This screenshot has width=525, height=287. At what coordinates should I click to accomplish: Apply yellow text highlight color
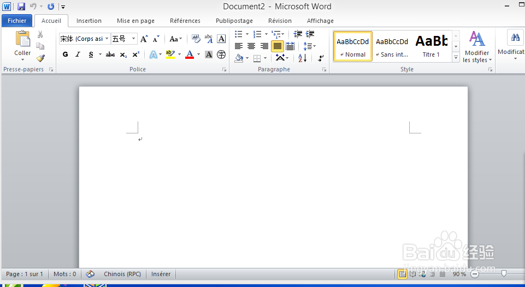170,54
